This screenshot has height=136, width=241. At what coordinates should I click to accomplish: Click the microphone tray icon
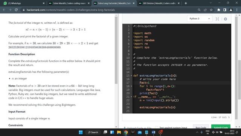pyautogui.click(x=201, y=132)
